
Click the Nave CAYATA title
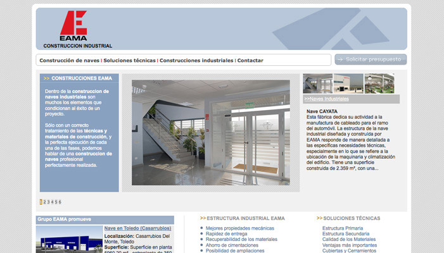coord(322,111)
